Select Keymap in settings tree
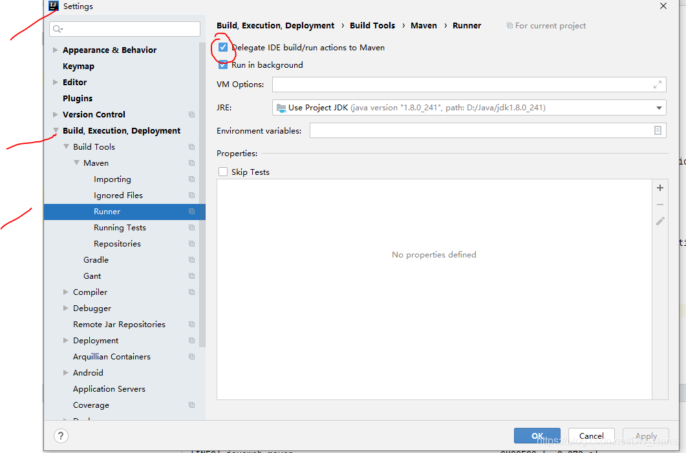 (x=78, y=66)
